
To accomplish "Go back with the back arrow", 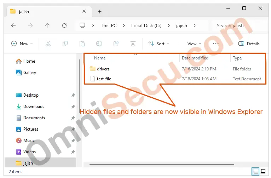I will (13, 25).
